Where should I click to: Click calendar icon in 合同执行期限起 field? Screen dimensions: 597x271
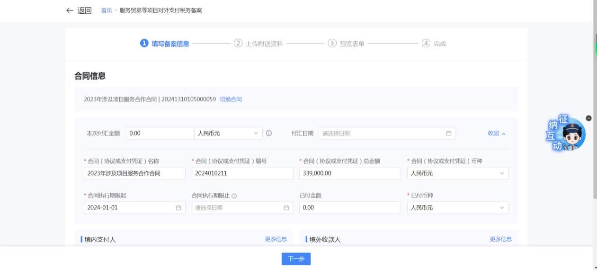pyautogui.click(x=178, y=208)
